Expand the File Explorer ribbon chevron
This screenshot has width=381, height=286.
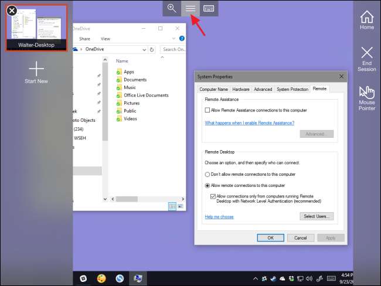(175, 39)
